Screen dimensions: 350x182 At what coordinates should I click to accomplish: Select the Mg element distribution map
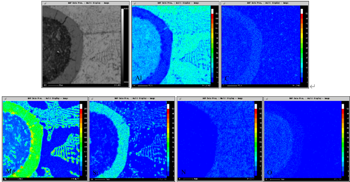(x=41, y=139)
